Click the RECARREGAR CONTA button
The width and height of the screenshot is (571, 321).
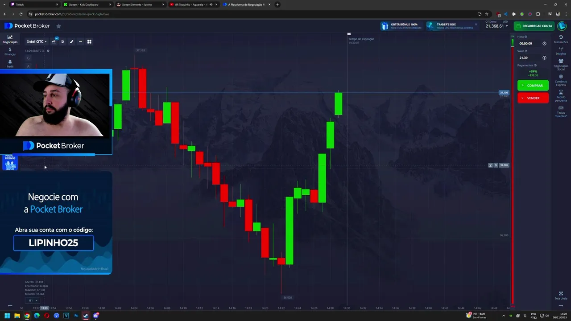point(534,26)
